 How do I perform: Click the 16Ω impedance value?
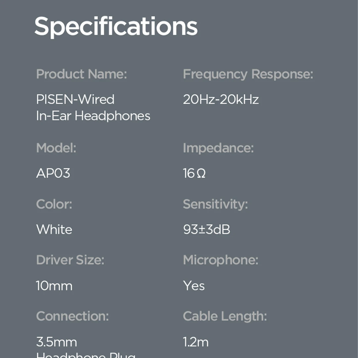[x=194, y=173]
